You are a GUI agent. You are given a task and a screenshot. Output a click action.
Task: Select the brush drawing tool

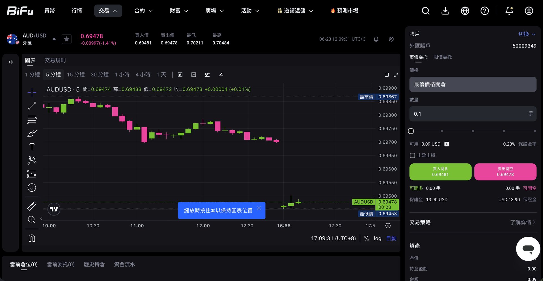point(32,133)
